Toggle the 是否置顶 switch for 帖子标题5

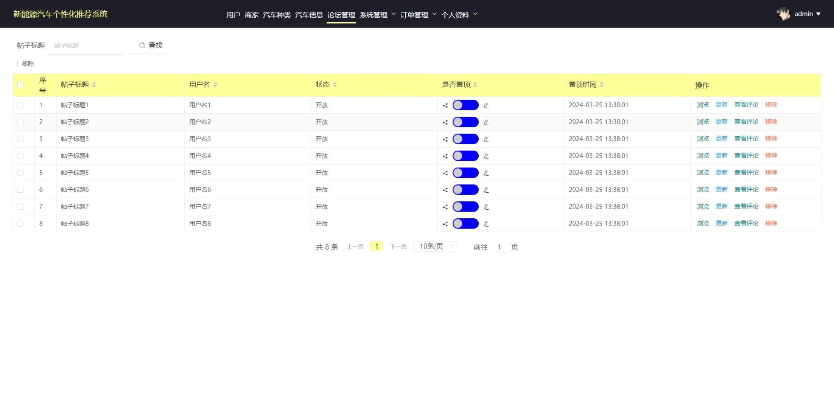[466, 173]
